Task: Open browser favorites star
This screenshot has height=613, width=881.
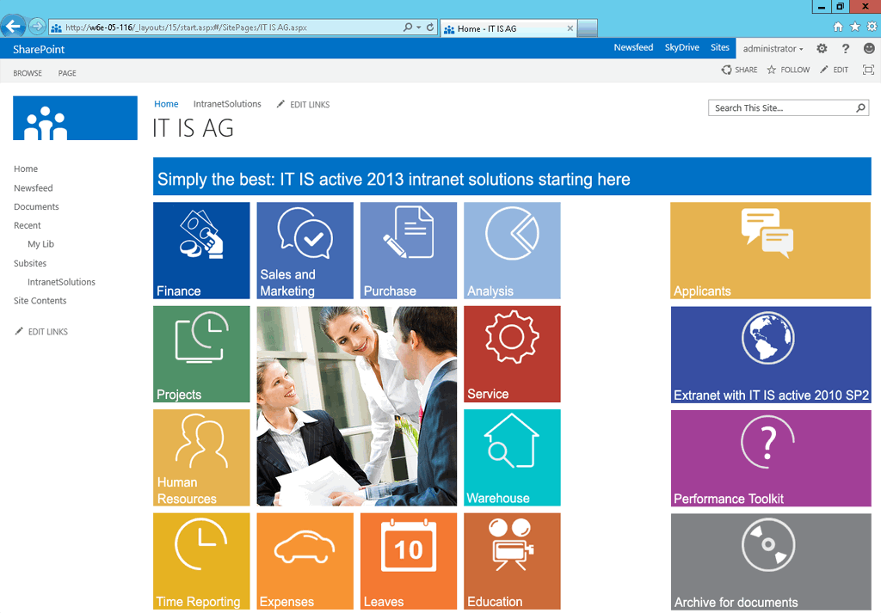Action: pyautogui.click(x=854, y=27)
